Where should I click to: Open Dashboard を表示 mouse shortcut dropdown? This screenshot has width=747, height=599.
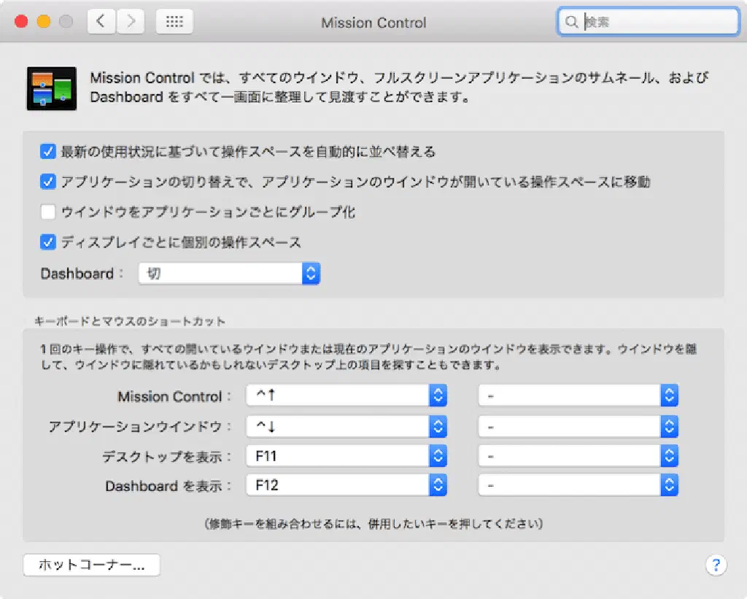click(578, 485)
